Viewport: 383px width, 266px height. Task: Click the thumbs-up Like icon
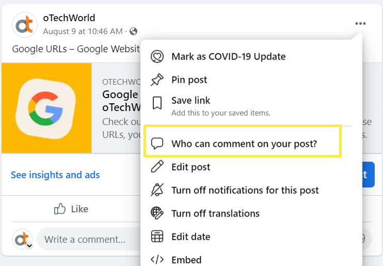[x=60, y=209]
